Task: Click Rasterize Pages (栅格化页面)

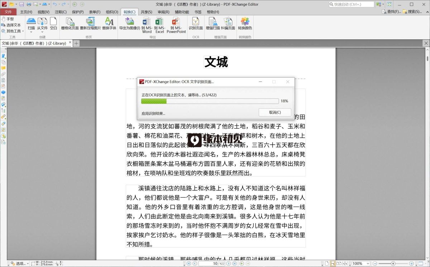Action: click(70, 23)
